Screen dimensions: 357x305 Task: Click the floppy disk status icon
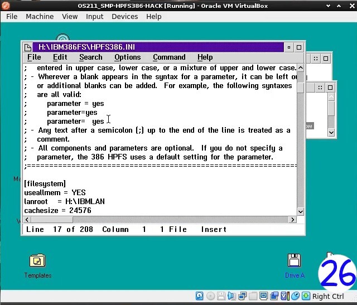coord(221,296)
